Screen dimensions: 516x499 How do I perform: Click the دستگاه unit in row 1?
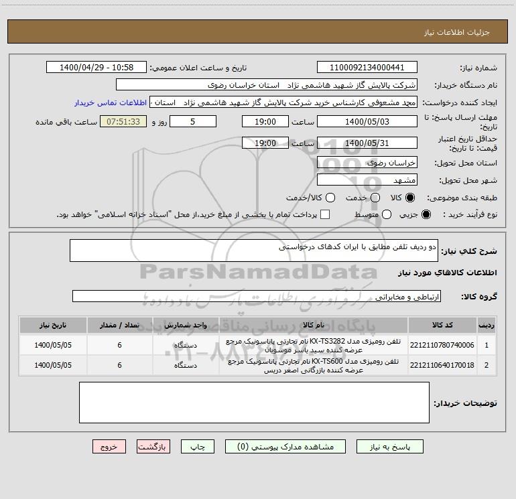[185, 346]
